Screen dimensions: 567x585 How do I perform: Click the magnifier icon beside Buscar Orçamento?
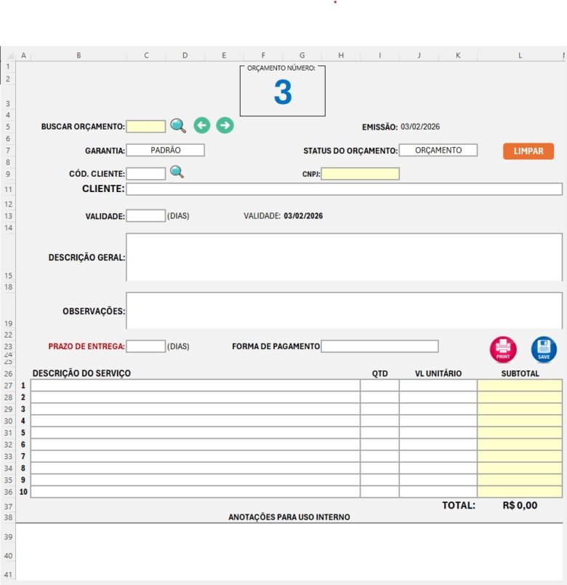(x=178, y=126)
